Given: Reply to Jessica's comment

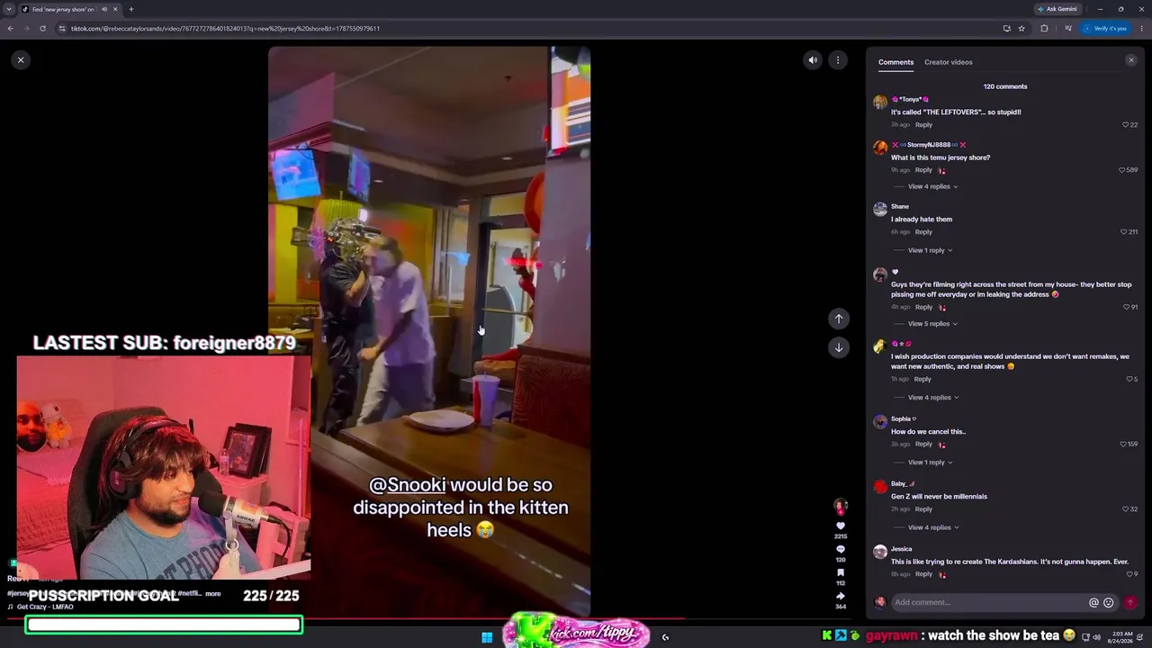Looking at the screenshot, I should point(923,574).
